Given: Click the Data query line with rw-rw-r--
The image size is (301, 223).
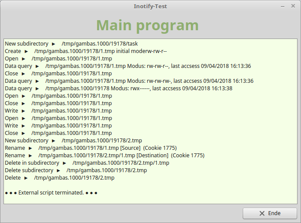Looking at the screenshot, I should [128, 66].
